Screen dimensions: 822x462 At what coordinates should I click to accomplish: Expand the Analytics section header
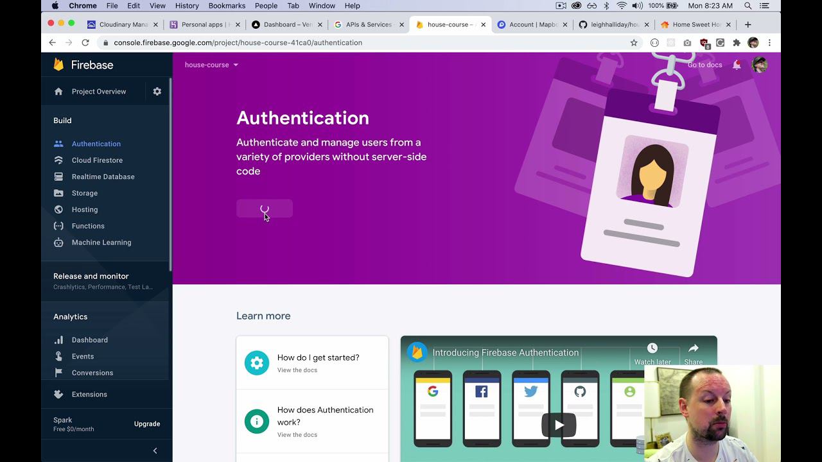click(x=71, y=317)
